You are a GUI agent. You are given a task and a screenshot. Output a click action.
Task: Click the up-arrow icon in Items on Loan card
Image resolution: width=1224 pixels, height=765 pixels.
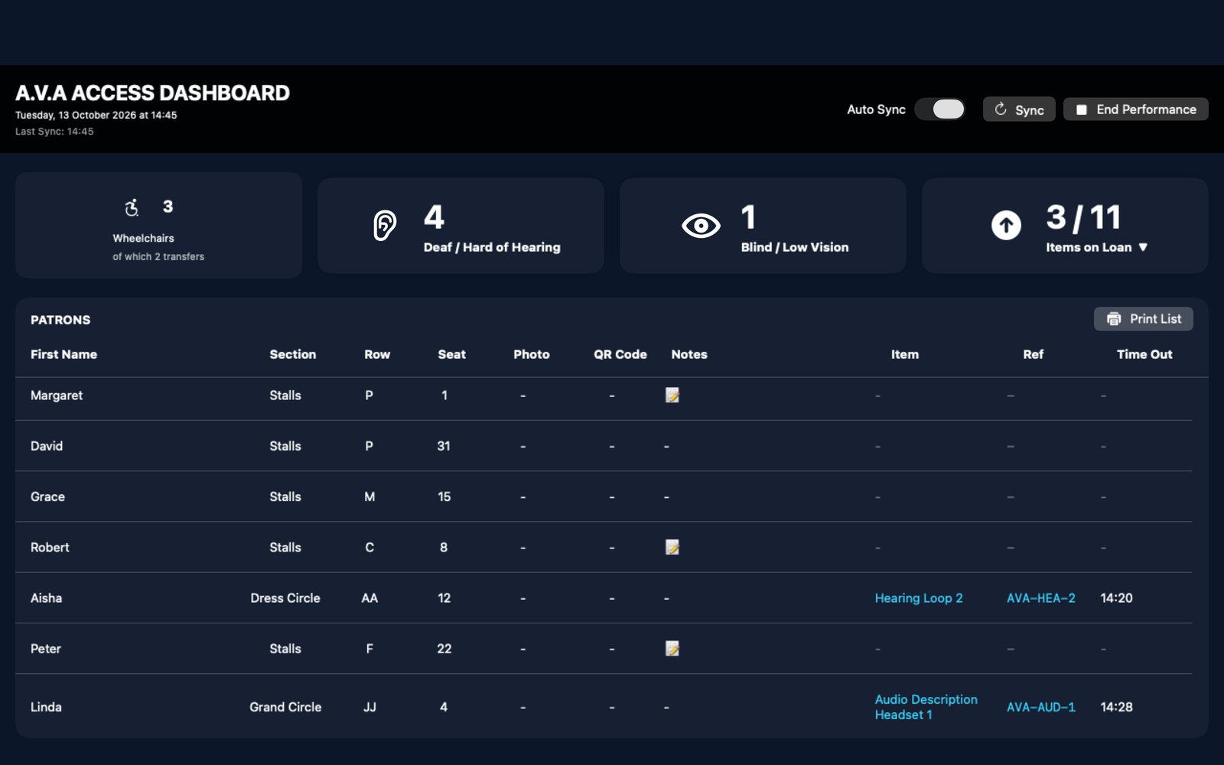tap(1006, 226)
